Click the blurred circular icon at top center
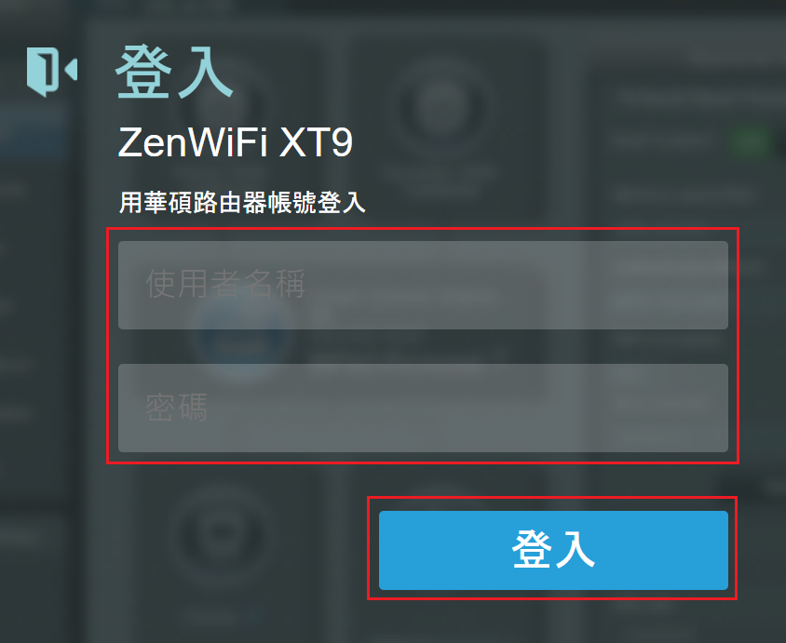The width and height of the screenshot is (786, 643). (441, 105)
